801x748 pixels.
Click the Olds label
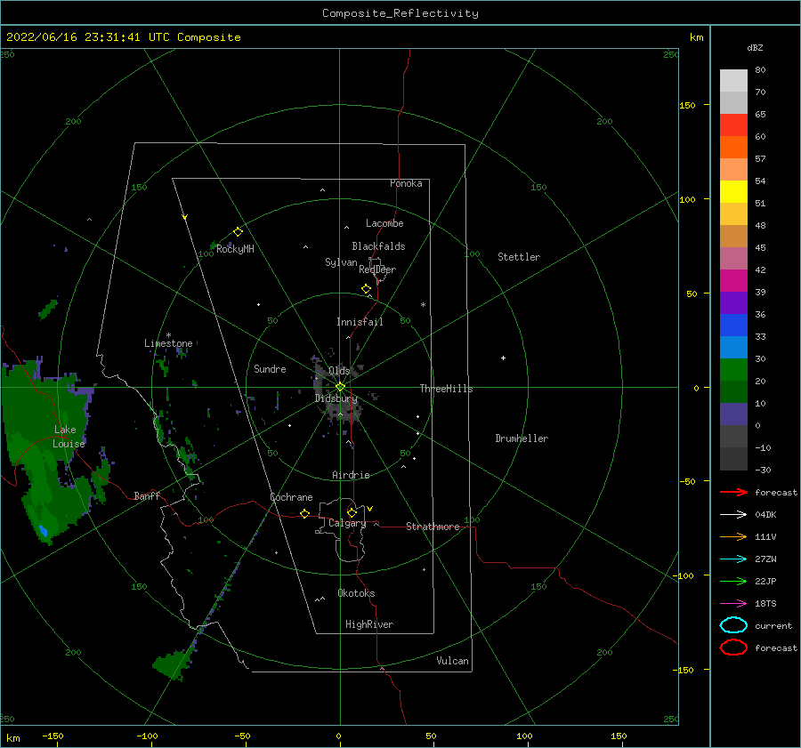point(339,371)
